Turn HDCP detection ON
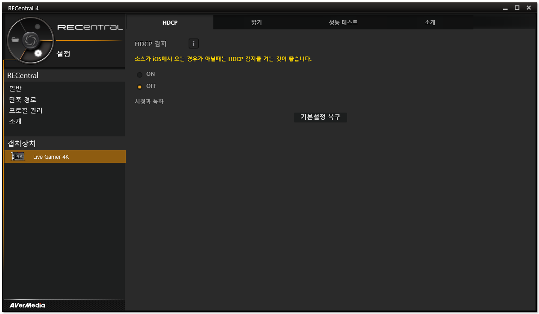The width and height of the screenshot is (539, 314). [140, 74]
